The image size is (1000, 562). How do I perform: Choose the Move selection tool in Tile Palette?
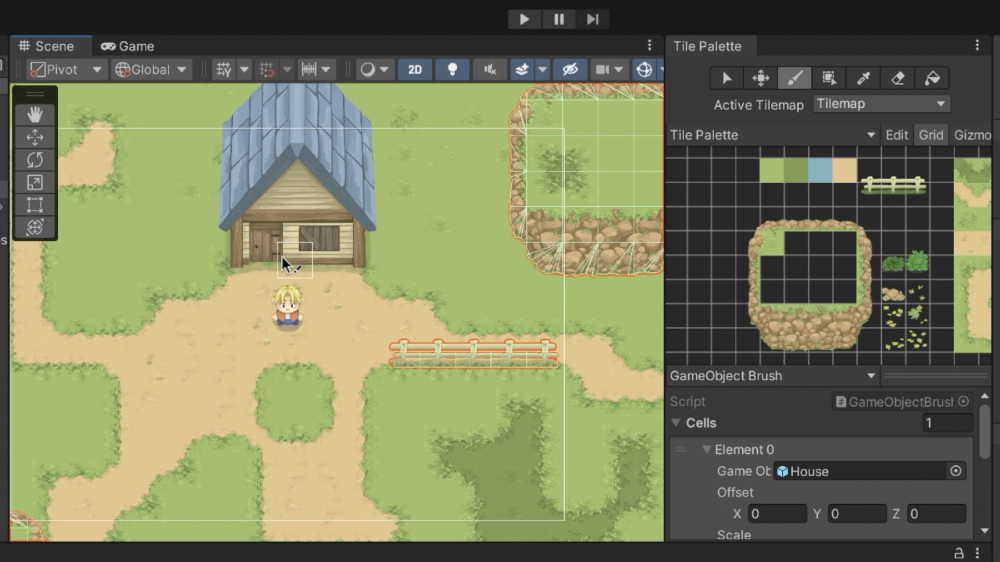coord(760,78)
